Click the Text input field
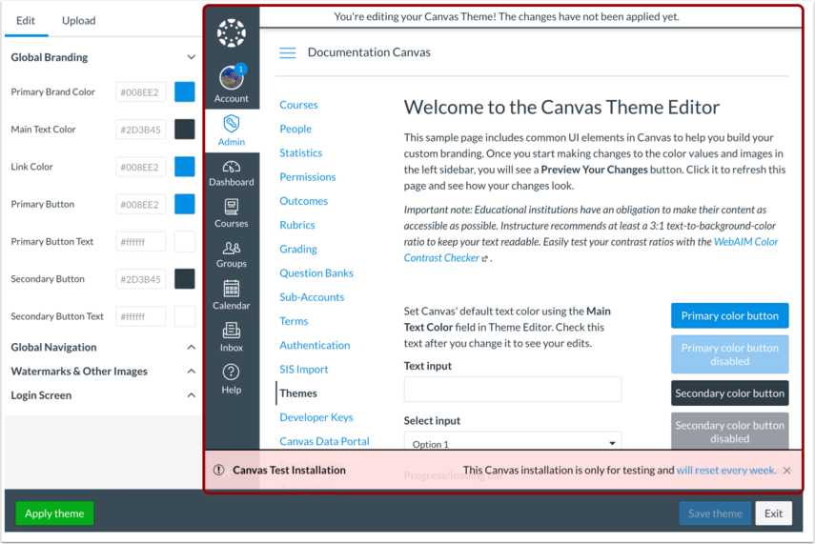 tap(513, 389)
